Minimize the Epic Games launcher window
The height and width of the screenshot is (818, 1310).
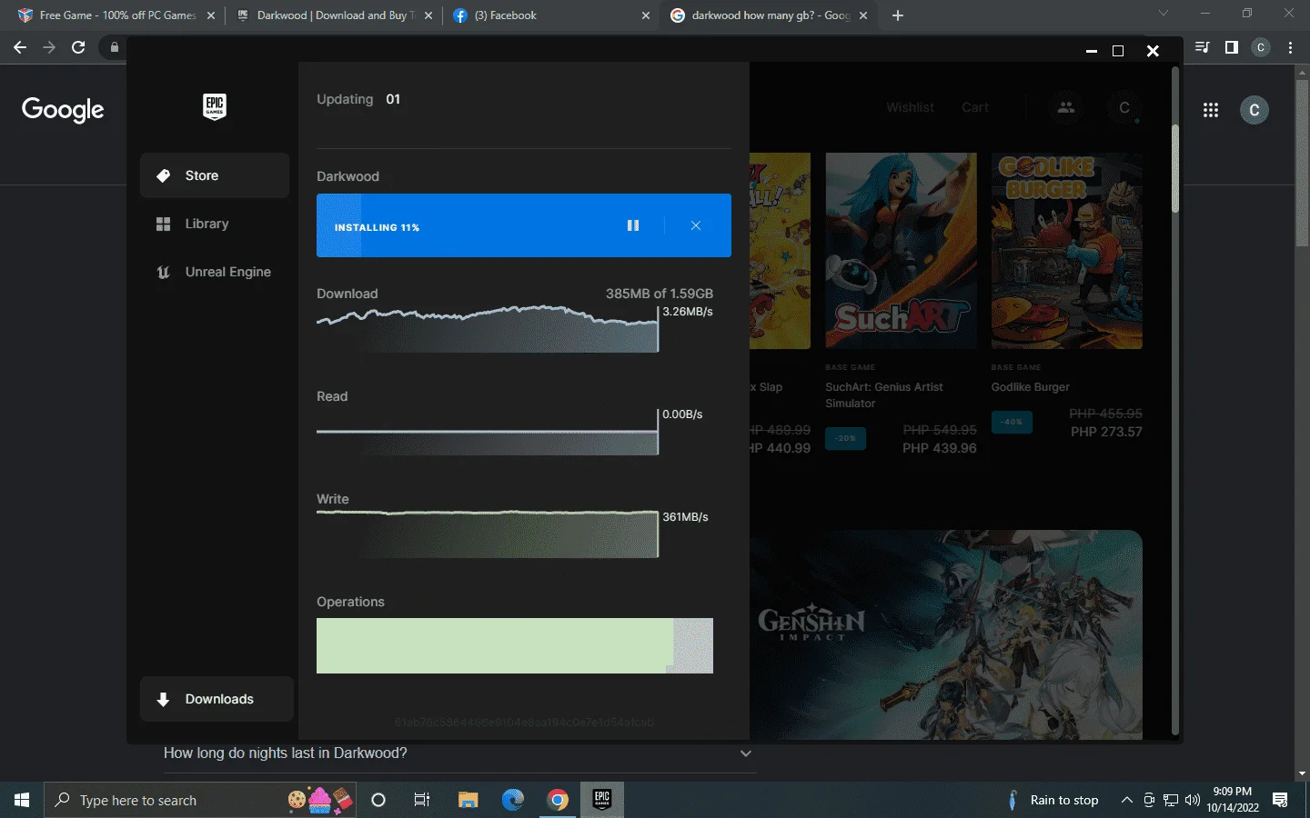click(x=1092, y=51)
